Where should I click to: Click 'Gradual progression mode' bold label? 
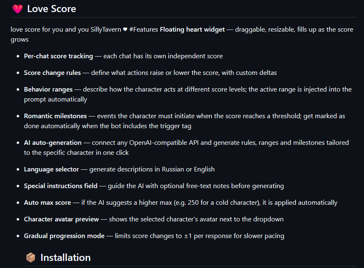click(64, 236)
